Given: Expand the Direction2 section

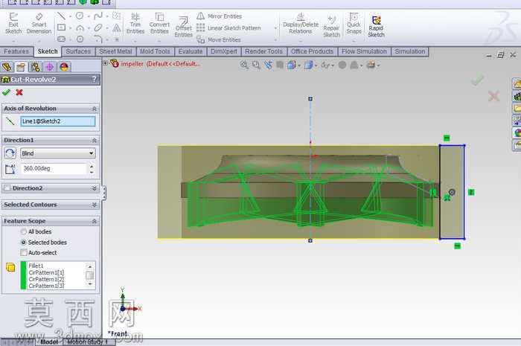Looking at the screenshot, I should click(x=95, y=188).
